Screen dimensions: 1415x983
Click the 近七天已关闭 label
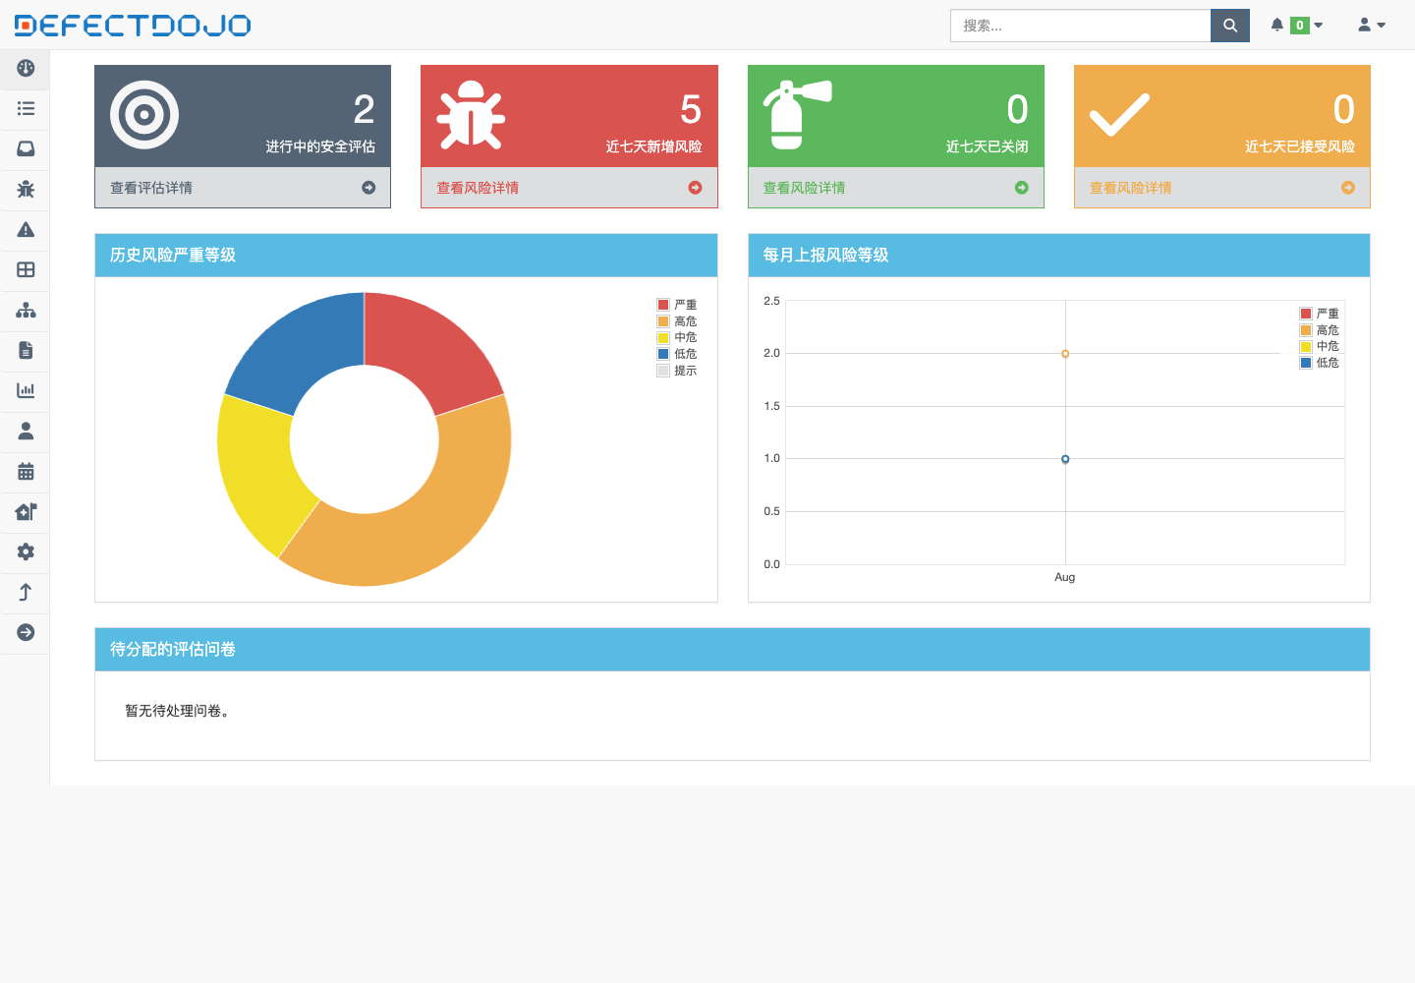pyautogui.click(x=987, y=146)
